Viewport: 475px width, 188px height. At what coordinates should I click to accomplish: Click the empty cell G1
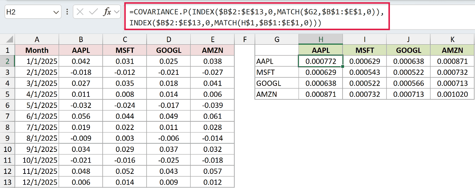click(x=276, y=50)
